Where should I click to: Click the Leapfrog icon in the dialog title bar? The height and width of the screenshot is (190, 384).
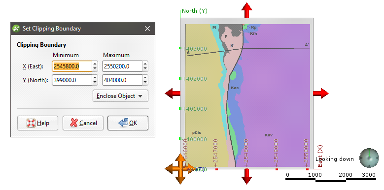[16, 29]
